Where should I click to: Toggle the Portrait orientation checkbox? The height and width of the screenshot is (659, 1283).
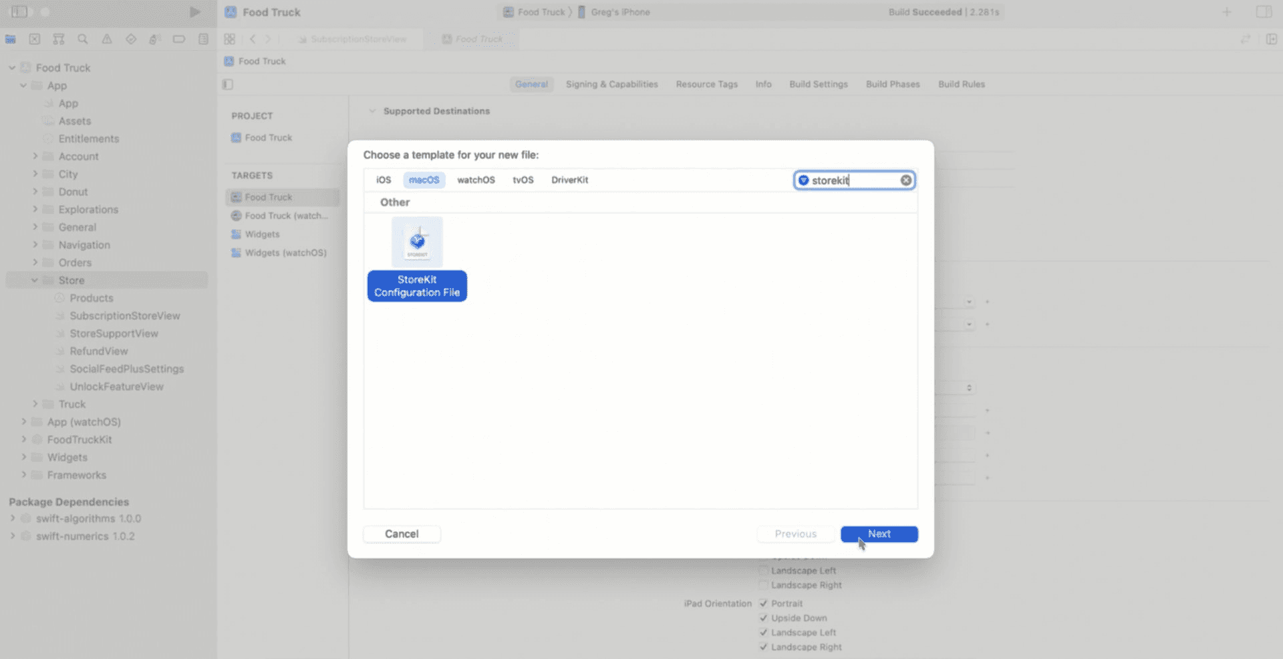(x=764, y=603)
